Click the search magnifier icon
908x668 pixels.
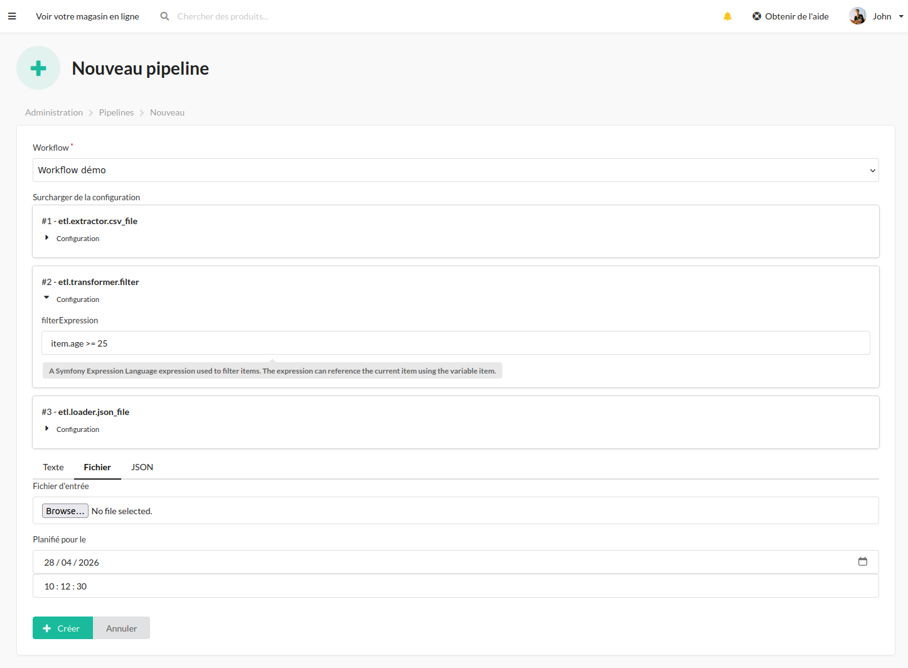point(164,16)
